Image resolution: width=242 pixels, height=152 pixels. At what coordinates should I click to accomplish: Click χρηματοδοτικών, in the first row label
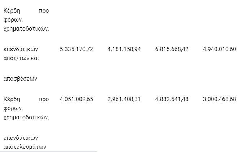tap(26, 29)
